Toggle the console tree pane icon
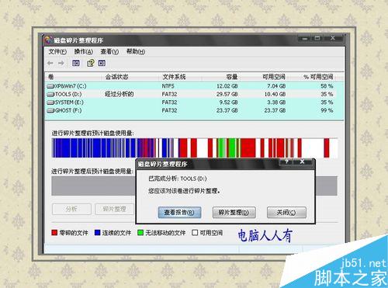The image size is (388, 288). pyautogui.click(x=76, y=63)
